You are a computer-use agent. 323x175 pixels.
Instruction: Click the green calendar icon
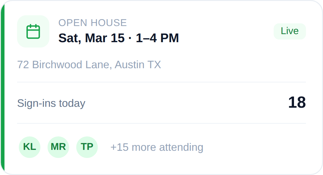33,31
